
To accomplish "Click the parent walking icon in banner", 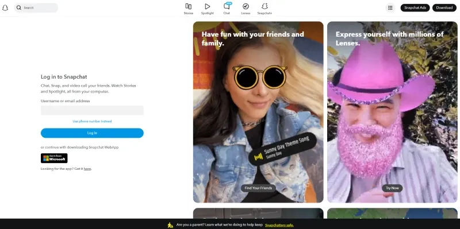I will [170, 225].
